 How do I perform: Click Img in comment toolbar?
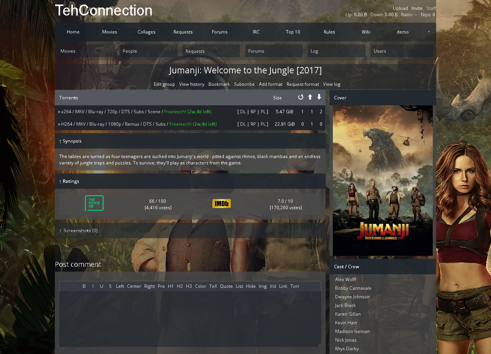[x=263, y=286]
